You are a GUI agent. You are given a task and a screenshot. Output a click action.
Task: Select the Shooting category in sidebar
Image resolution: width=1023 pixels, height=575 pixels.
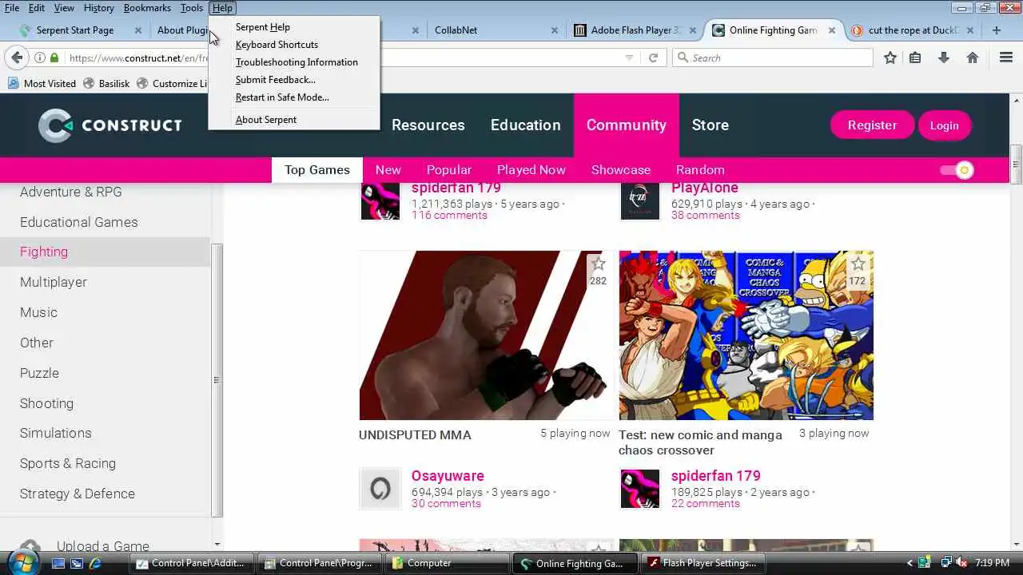[46, 403]
